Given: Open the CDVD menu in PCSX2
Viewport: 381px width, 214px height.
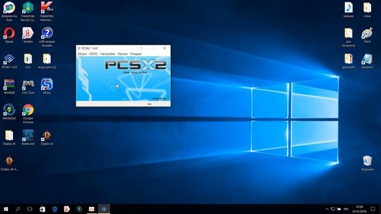Looking at the screenshot, I should point(93,54).
